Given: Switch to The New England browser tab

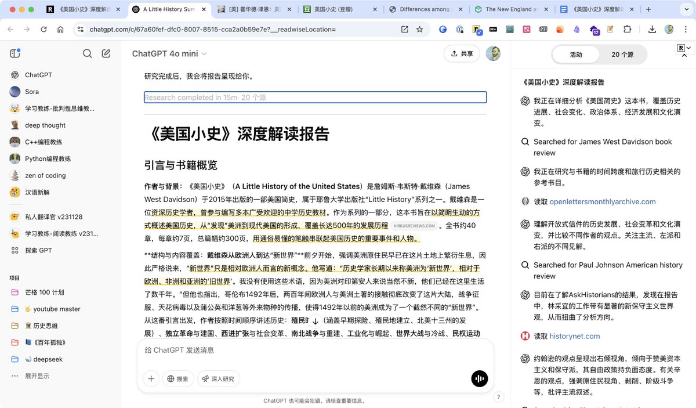Looking at the screenshot, I should [512, 9].
